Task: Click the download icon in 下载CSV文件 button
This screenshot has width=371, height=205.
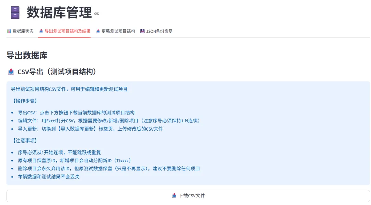Action: pyautogui.click(x=175, y=195)
